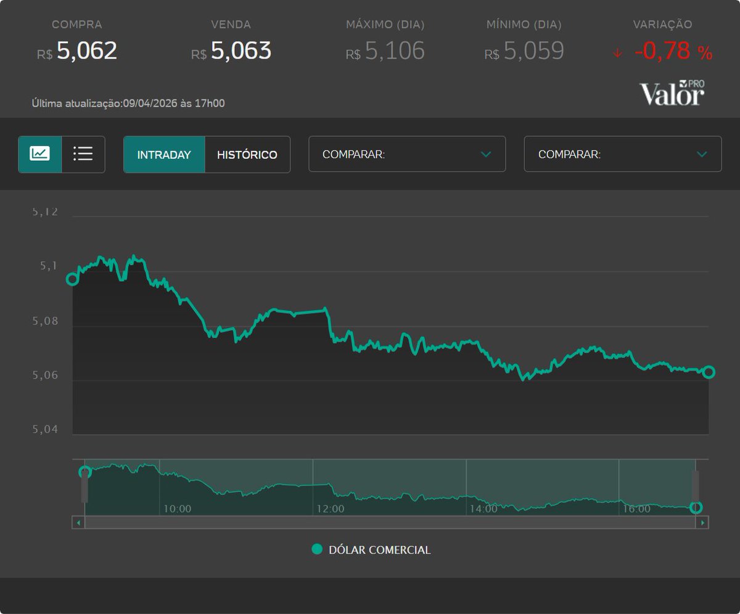Click the Valor PRO logo

tap(672, 93)
